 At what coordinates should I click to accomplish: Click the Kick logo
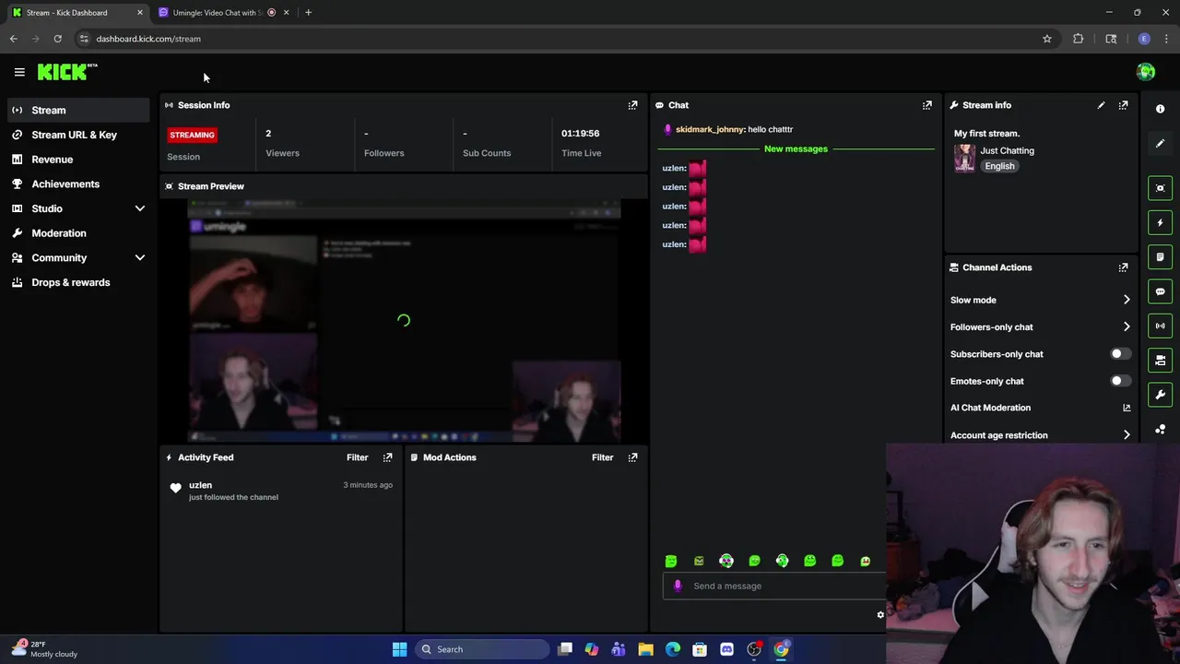pyautogui.click(x=67, y=72)
